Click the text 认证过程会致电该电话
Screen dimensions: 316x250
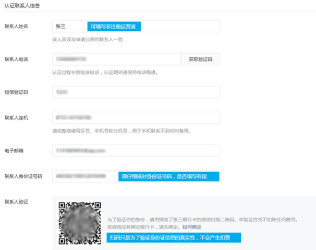pos(76,73)
